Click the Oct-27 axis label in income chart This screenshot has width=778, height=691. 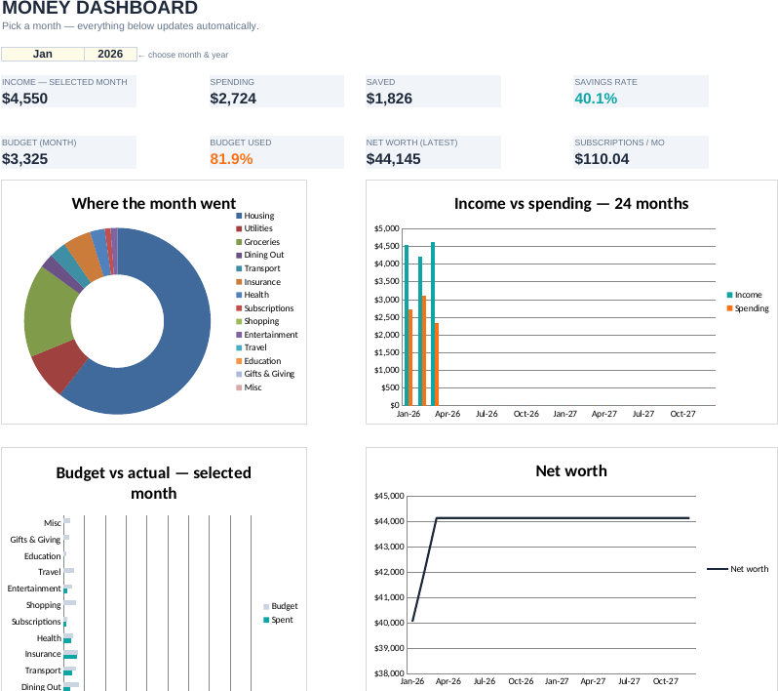(x=682, y=414)
